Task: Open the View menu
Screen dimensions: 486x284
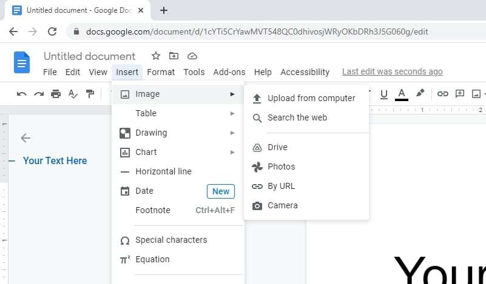Action: [x=98, y=72]
